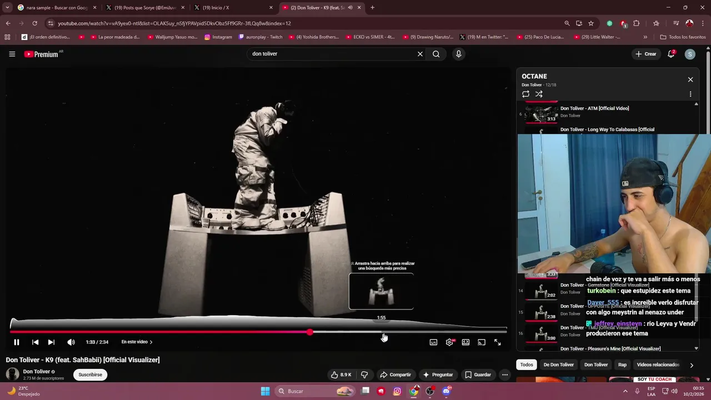
Task: Select the 'Rap' filter chip
Action: 622,364
